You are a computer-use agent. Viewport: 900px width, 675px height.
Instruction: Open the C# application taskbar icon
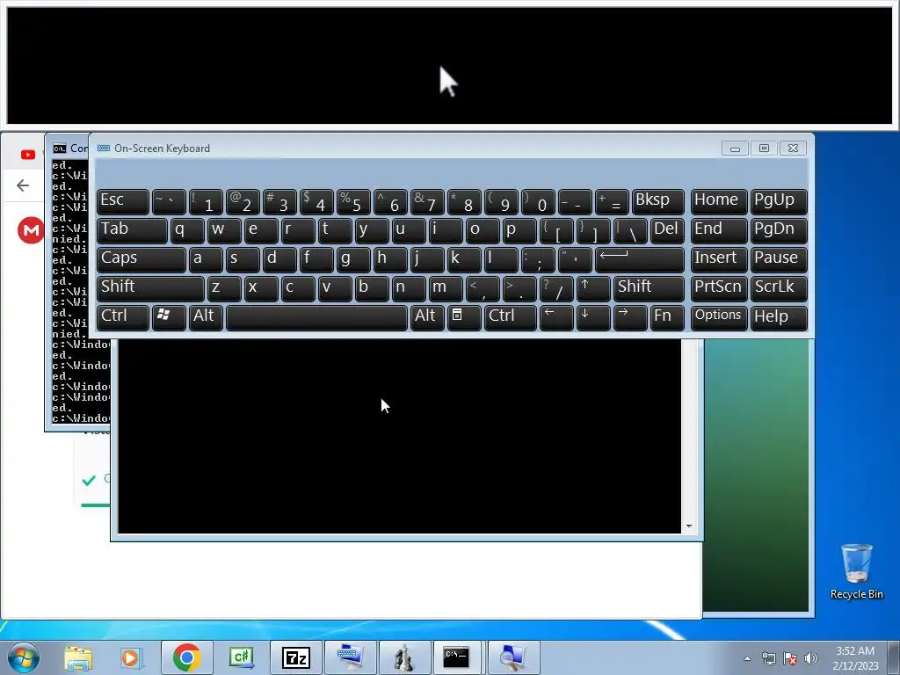(241, 657)
